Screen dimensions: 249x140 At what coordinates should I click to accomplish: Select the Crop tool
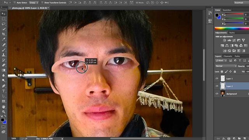pos(4,34)
